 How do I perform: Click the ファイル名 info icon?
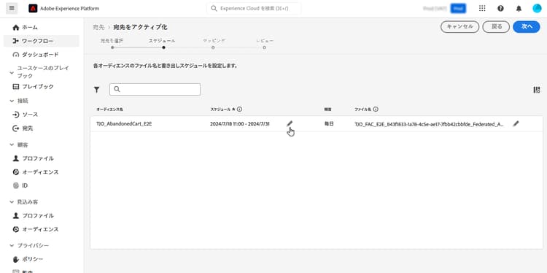click(376, 109)
